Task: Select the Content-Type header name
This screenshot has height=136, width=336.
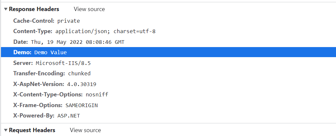Action: (33, 31)
